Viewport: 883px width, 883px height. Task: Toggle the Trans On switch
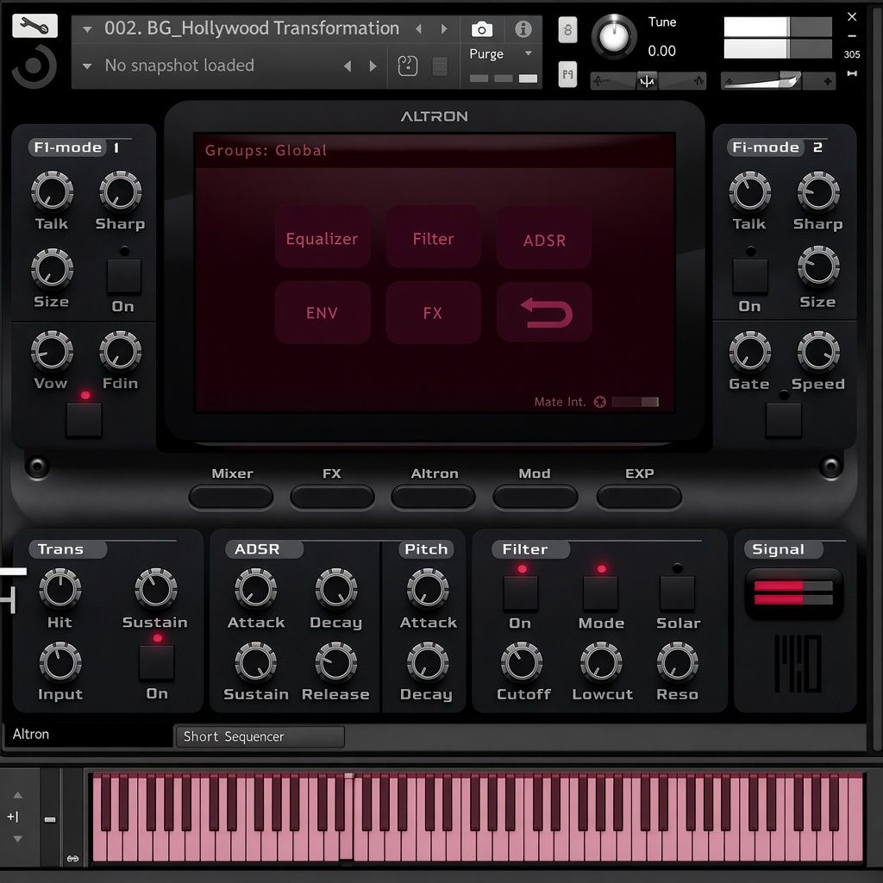click(x=157, y=663)
